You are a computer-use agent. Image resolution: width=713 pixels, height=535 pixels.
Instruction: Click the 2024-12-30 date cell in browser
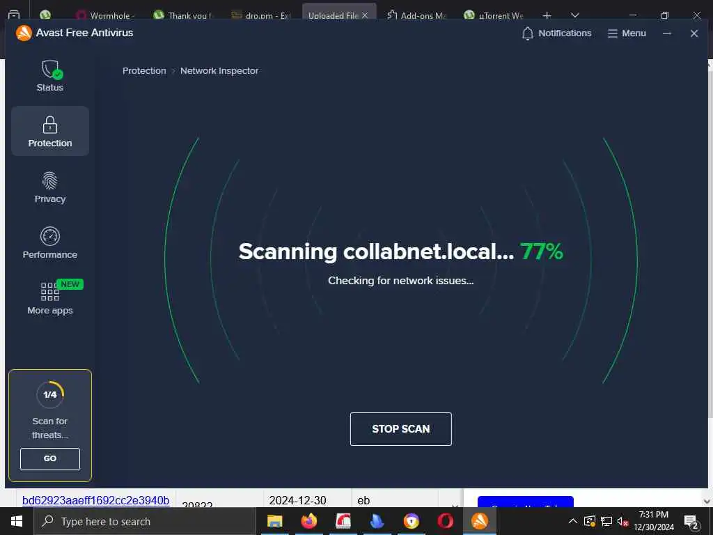[x=297, y=500]
